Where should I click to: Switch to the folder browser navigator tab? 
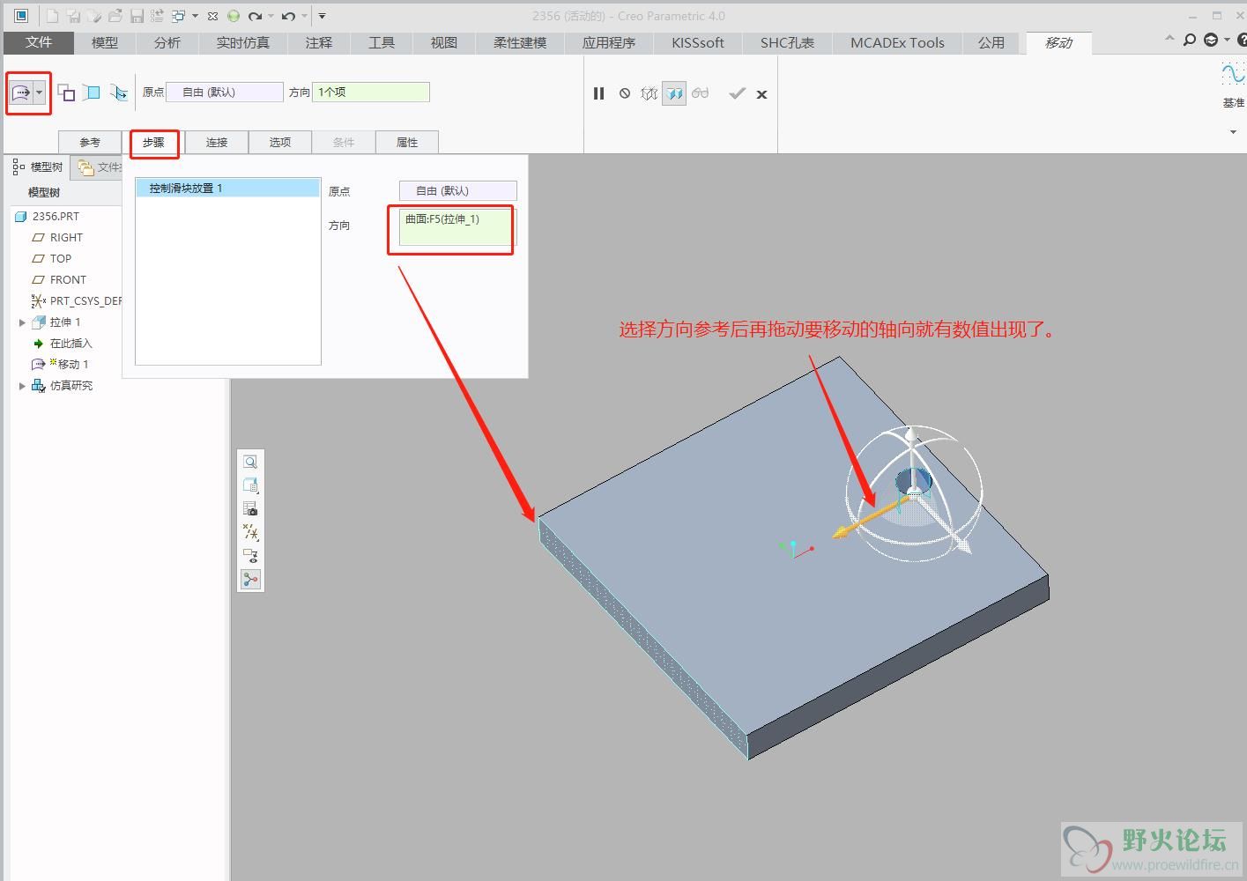(x=97, y=167)
